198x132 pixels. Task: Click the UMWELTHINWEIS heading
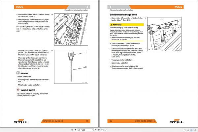(x=28, y=90)
